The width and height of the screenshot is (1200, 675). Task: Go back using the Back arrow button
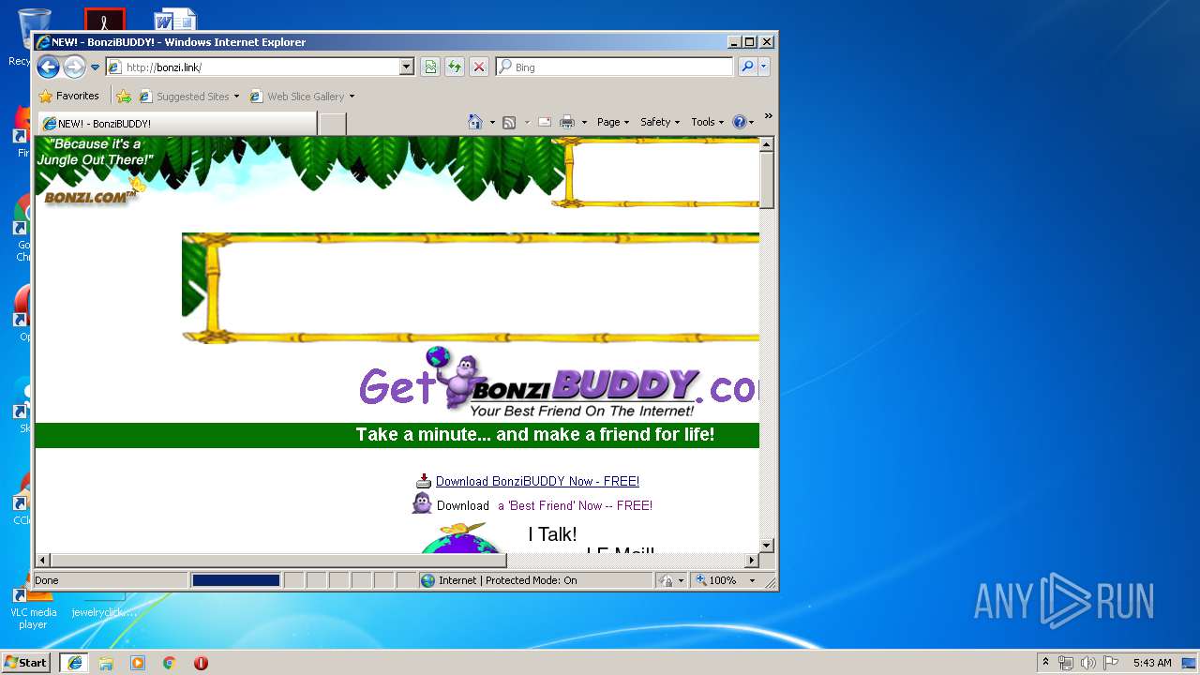[x=48, y=67]
